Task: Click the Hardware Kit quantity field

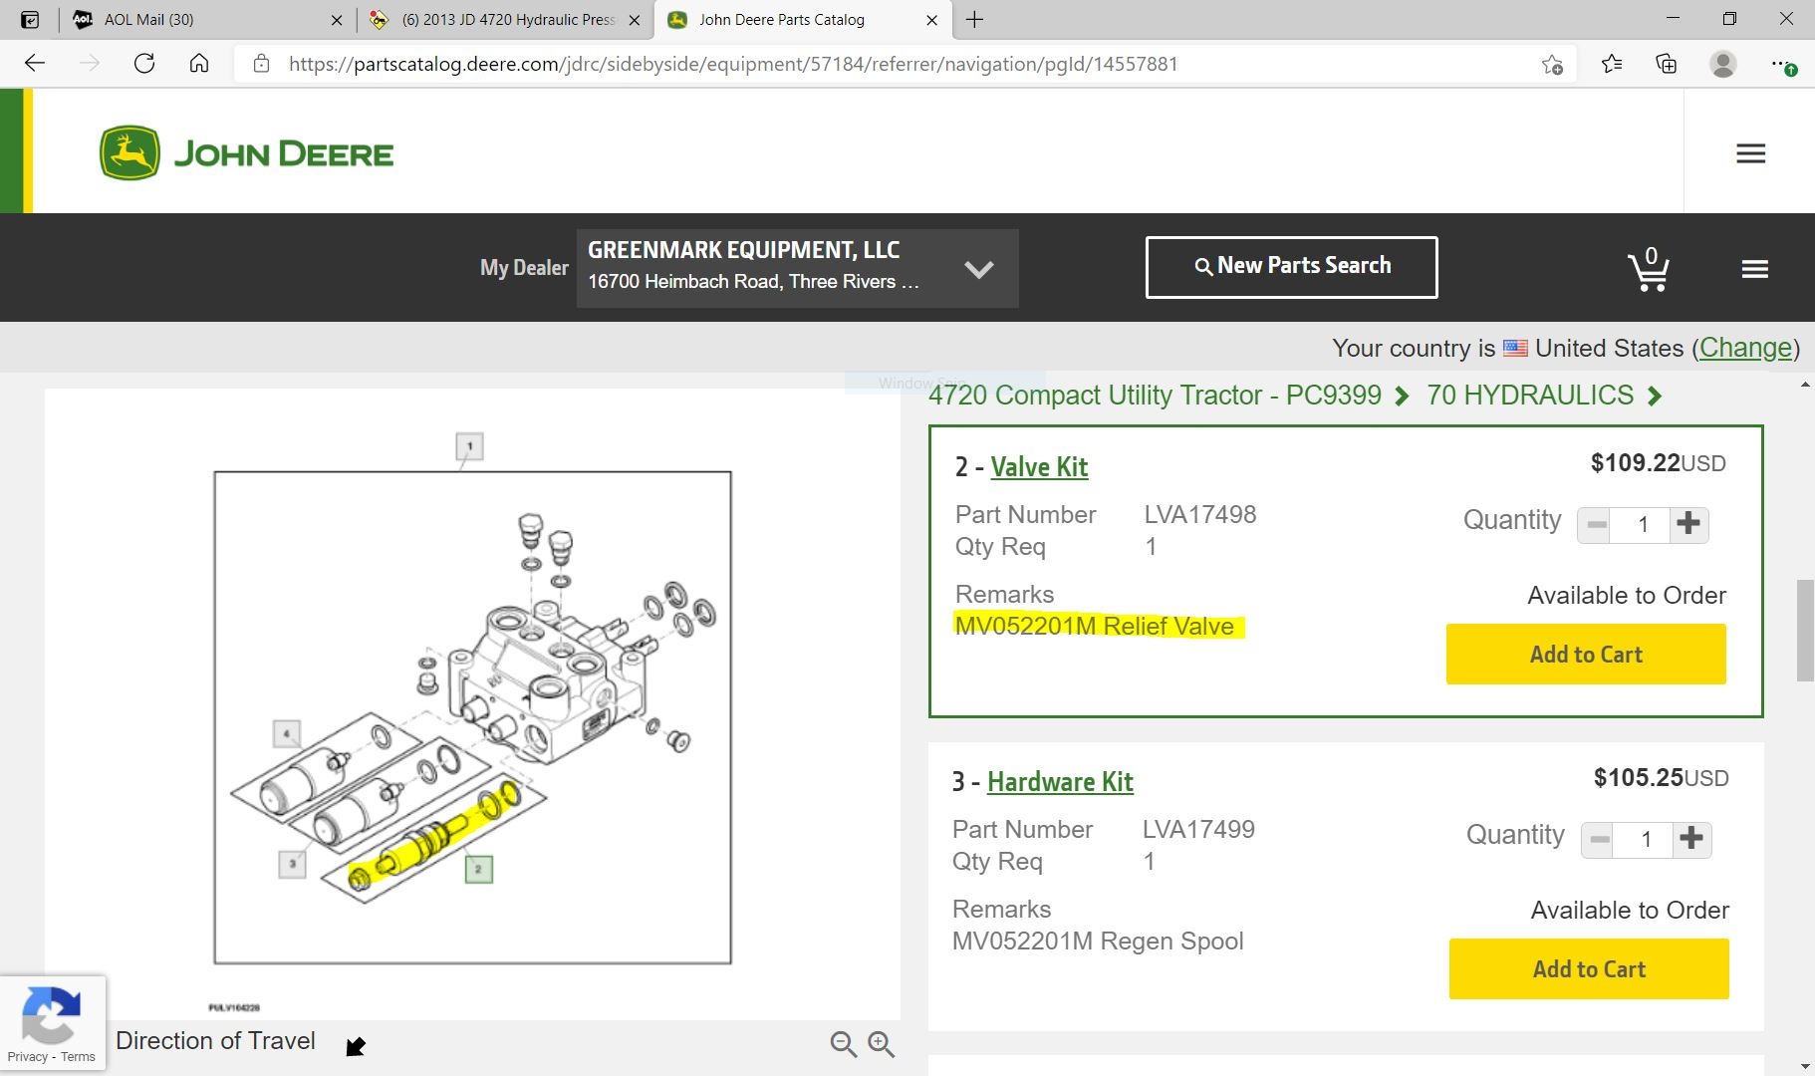Action: 1646,839
